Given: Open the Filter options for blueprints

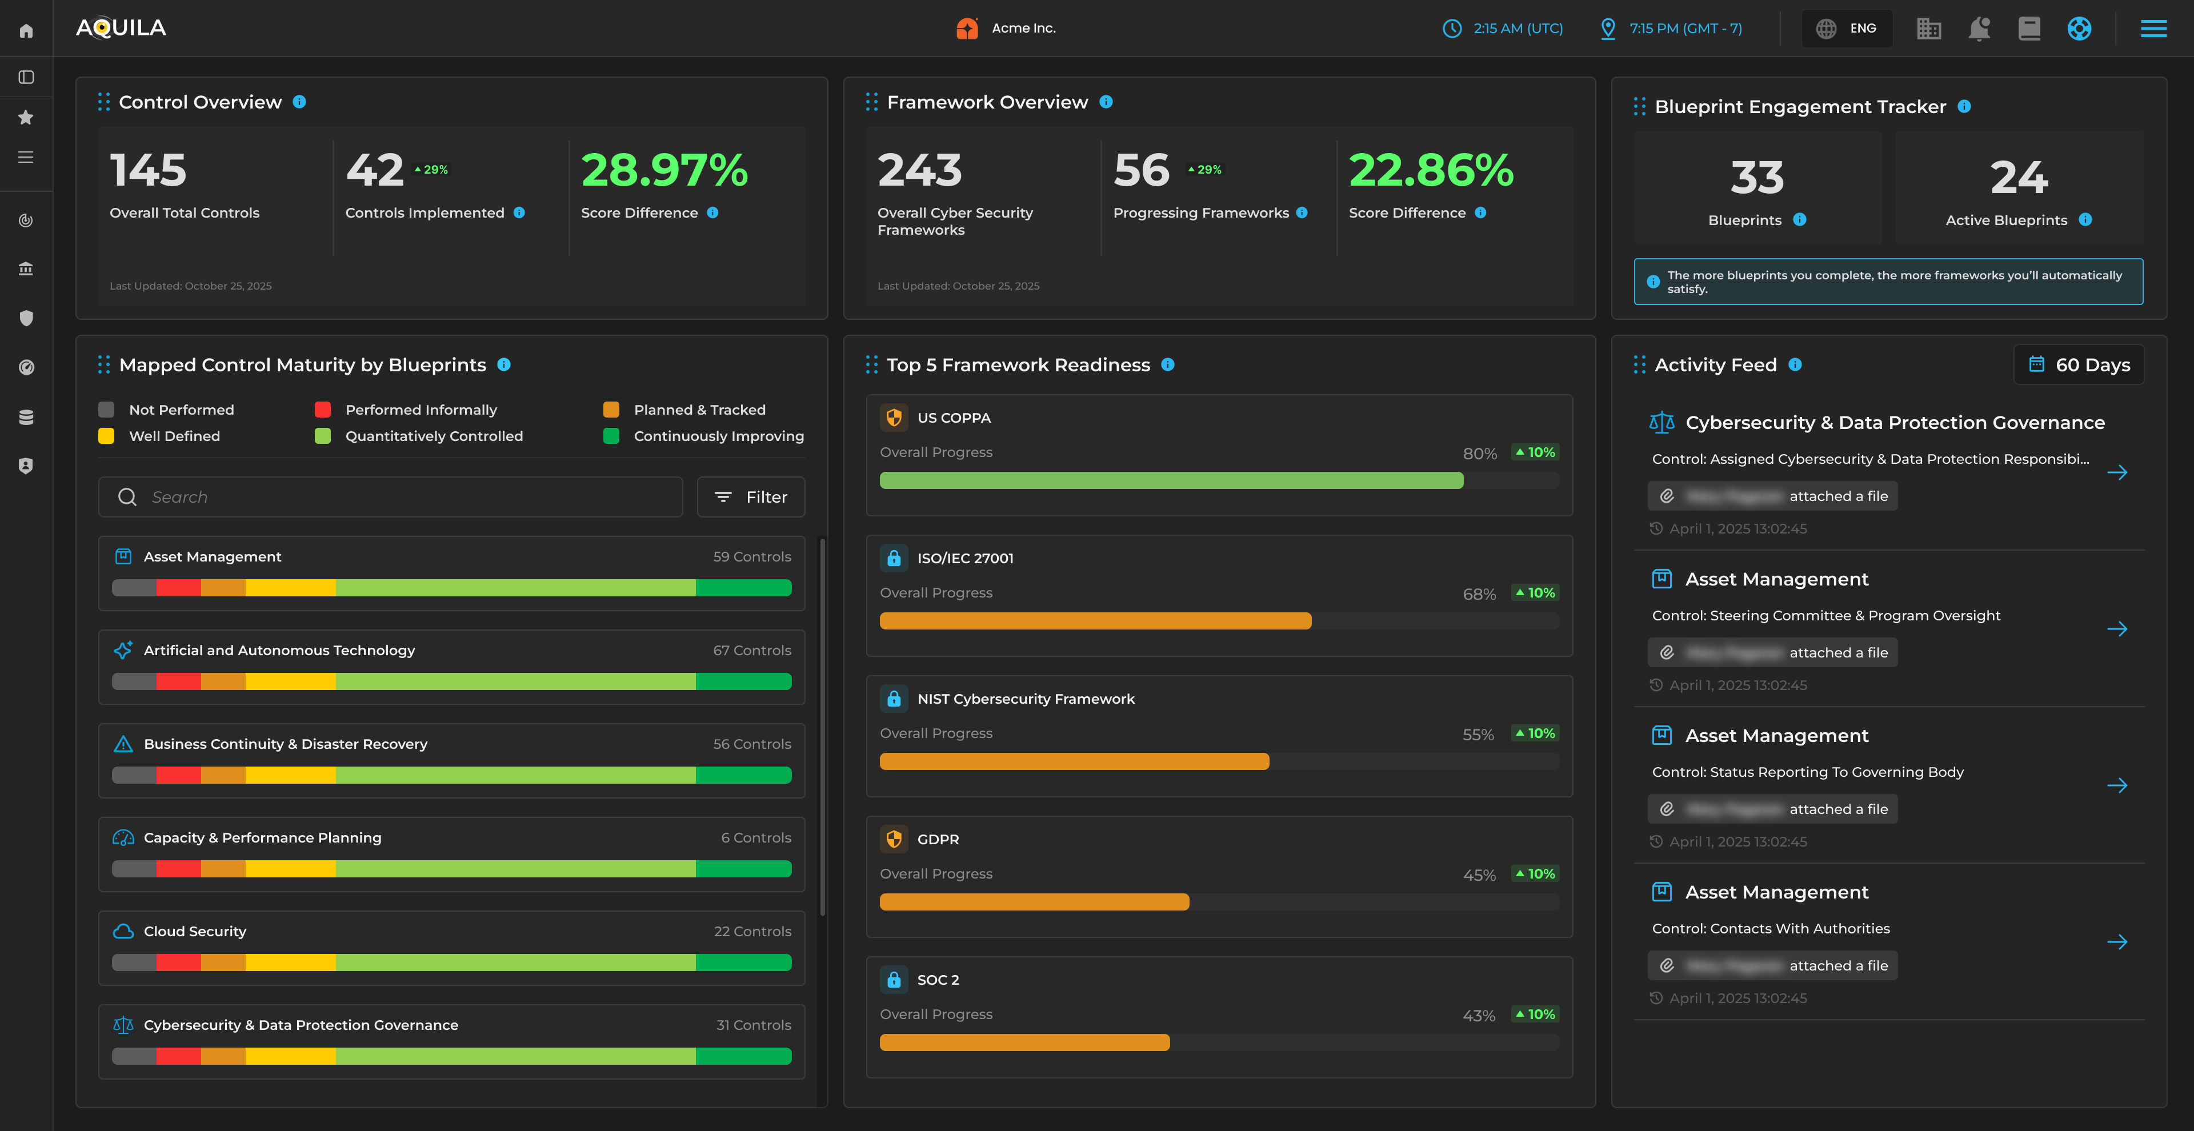Looking at the screenshot, I should (750, 496).
